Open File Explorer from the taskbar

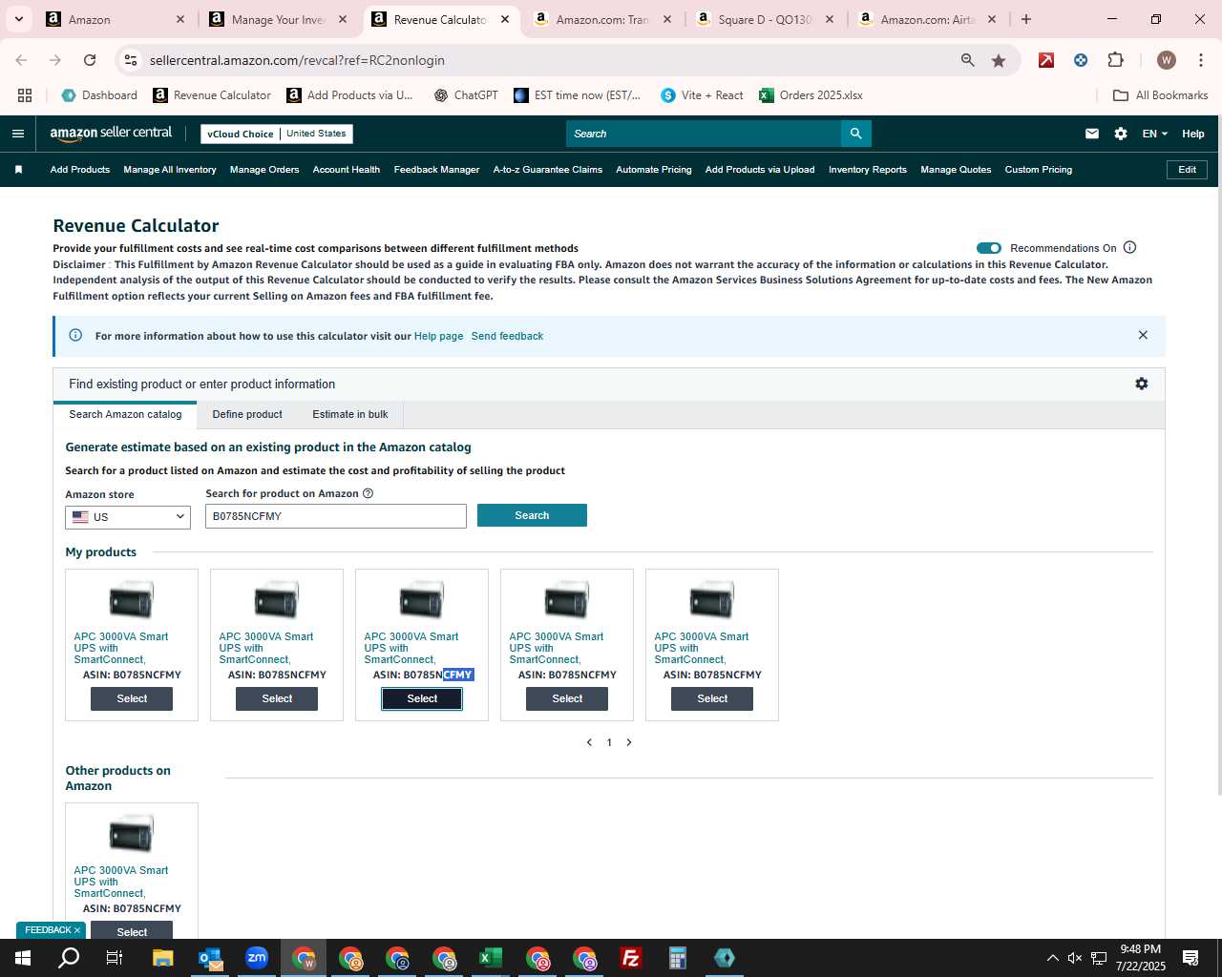[x=163, y=958]
